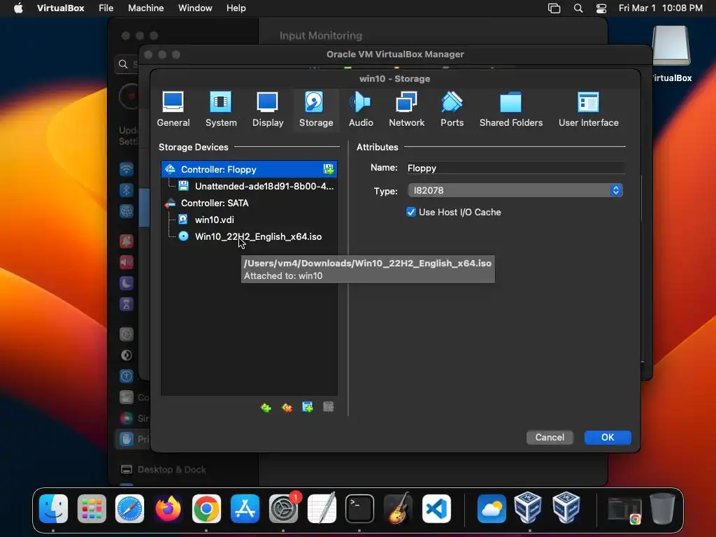Image resolution: width=716 pixels, height=537 pixels.
Task: Open Finder from the Dock
Action: pos(53,508)
